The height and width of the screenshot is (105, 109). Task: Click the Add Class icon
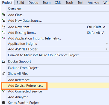tap(4, 15)
